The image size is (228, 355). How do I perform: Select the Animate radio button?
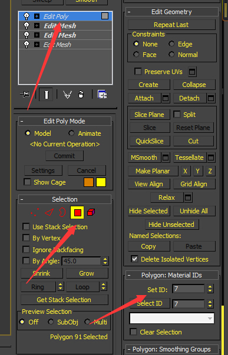(x=71, y=133)
